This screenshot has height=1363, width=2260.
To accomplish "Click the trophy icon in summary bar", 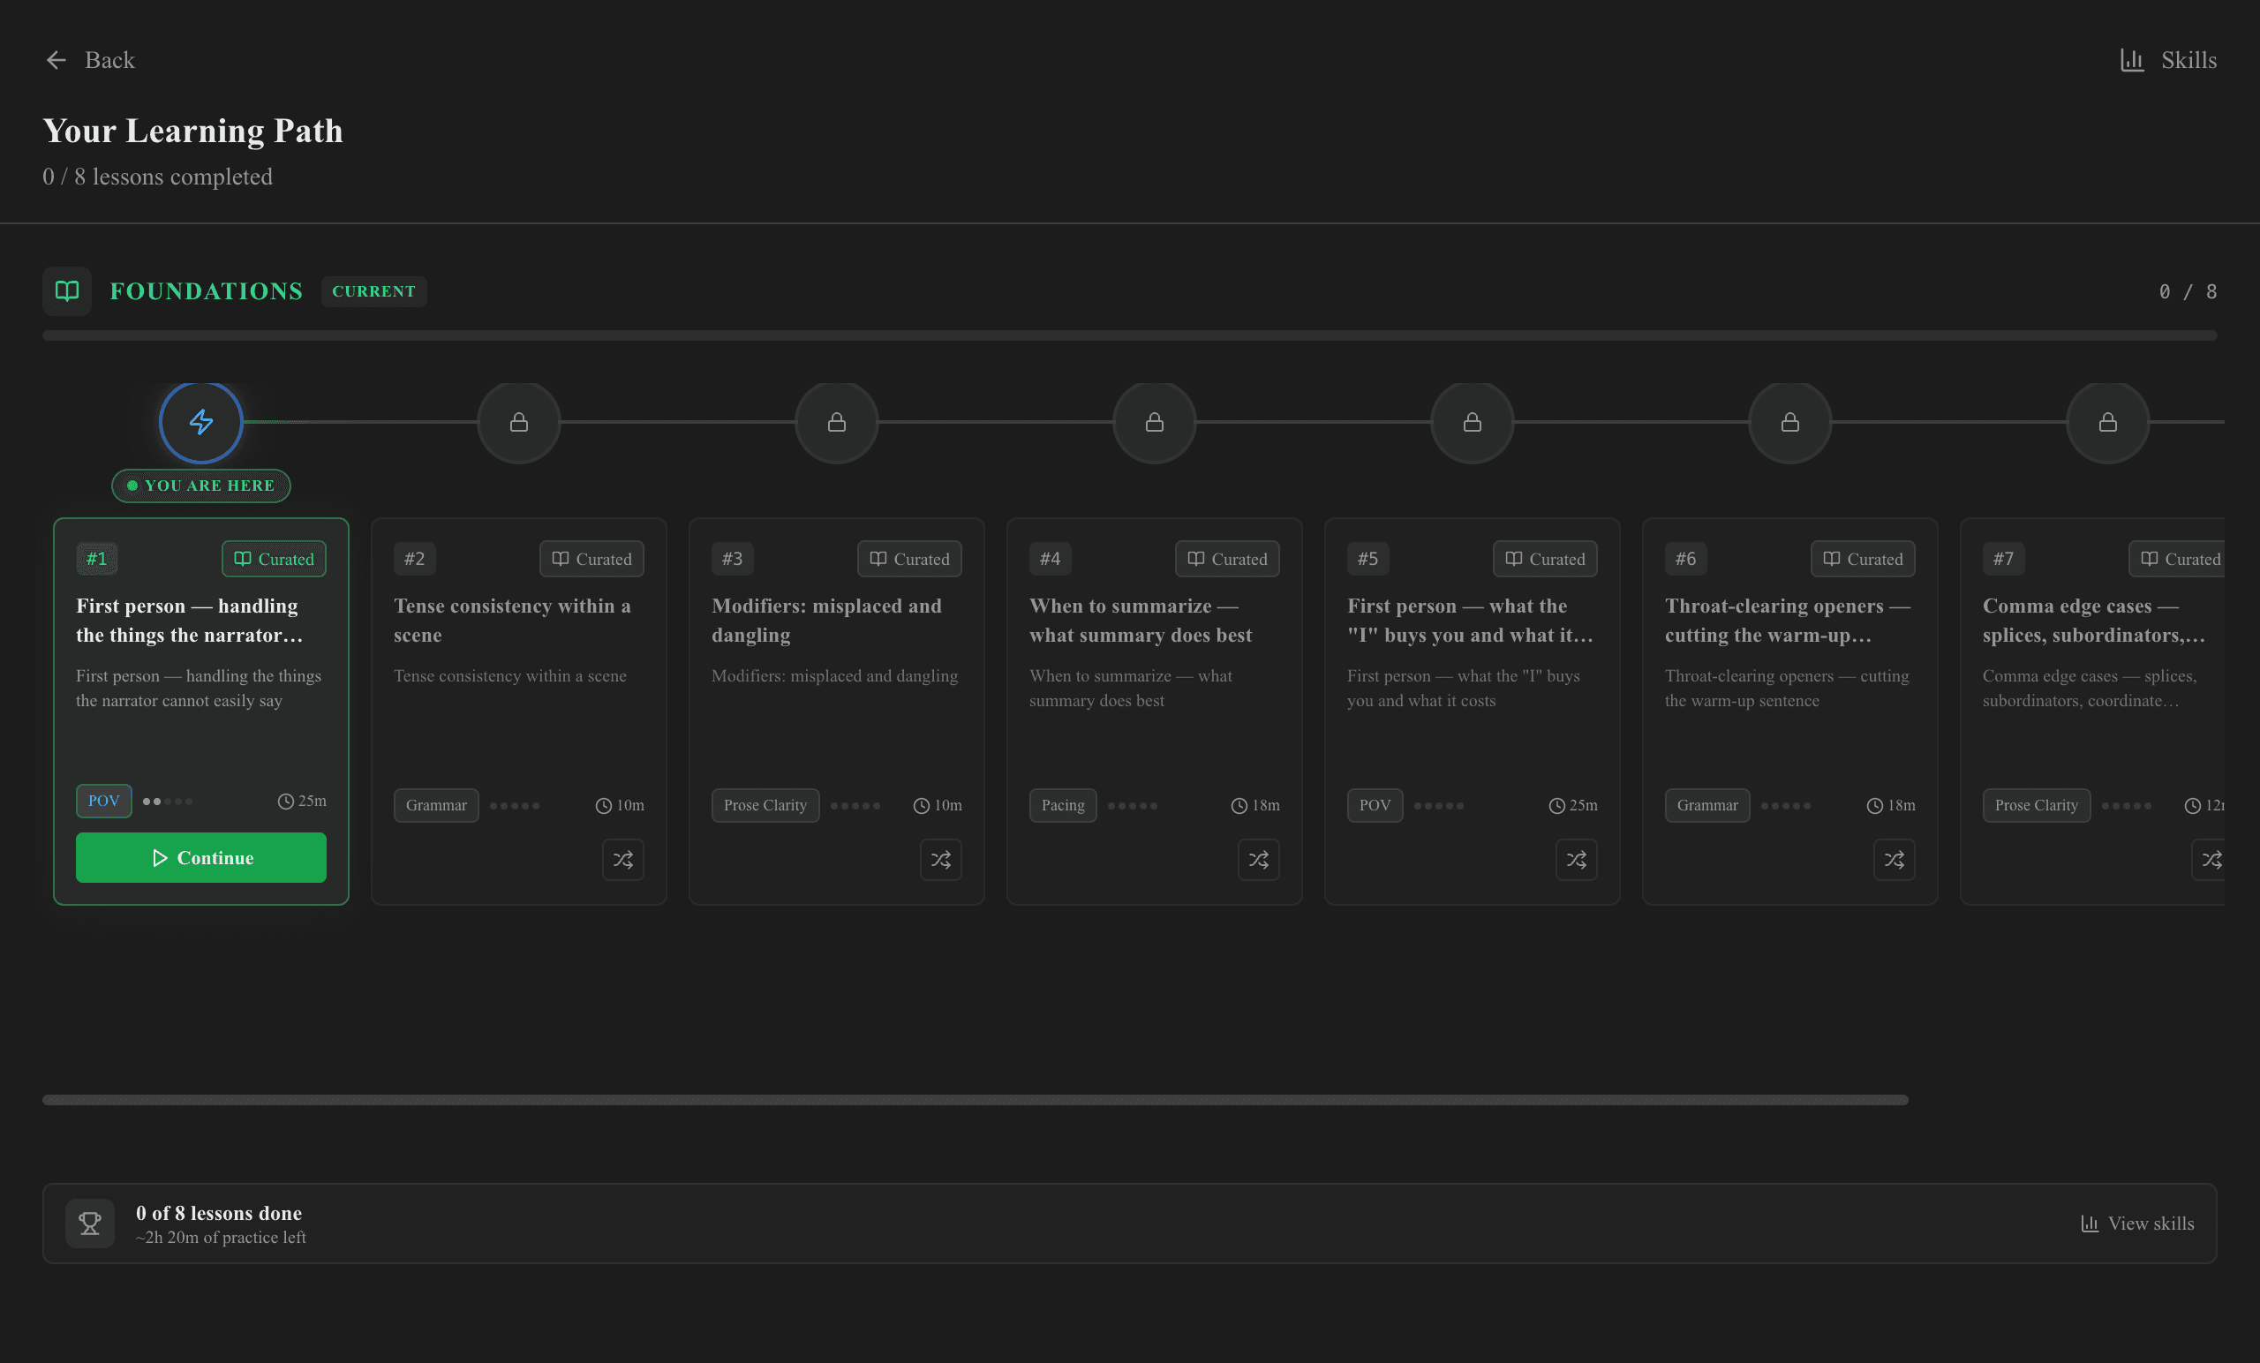I will pos(90,1224).
